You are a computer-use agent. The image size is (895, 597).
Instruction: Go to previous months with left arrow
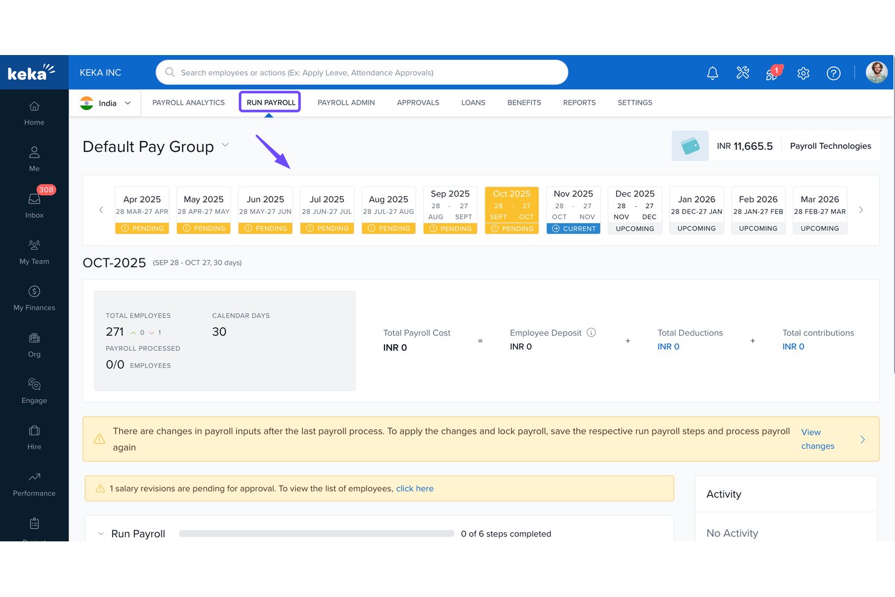pos(101,210)
